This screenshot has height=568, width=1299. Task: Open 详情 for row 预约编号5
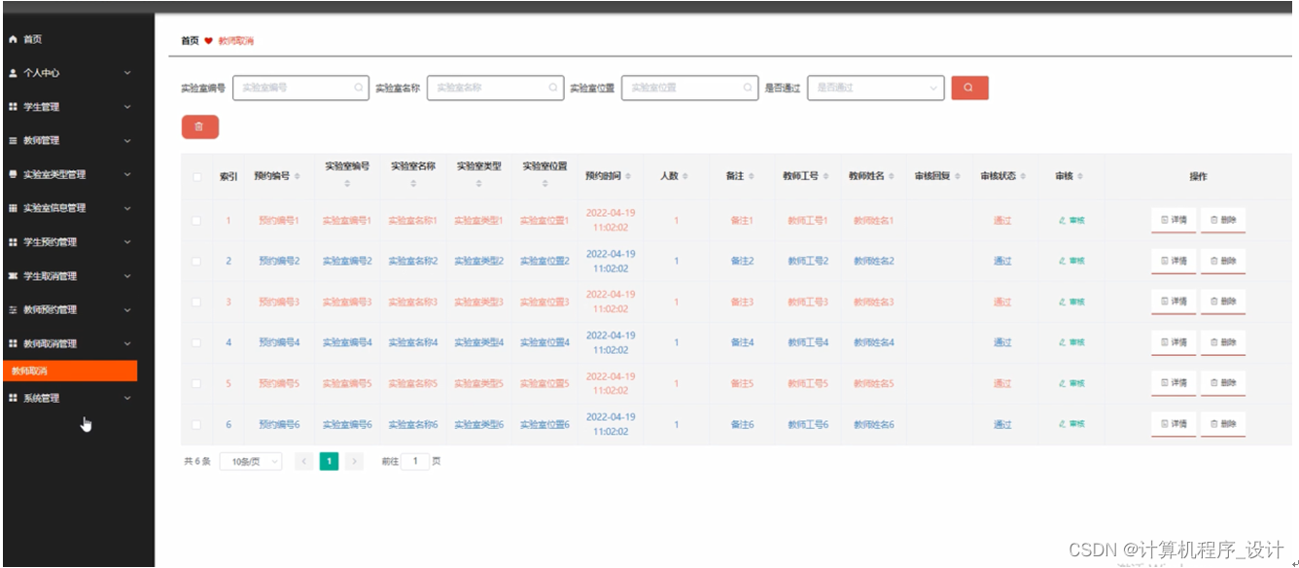[x=1174, y=383]
